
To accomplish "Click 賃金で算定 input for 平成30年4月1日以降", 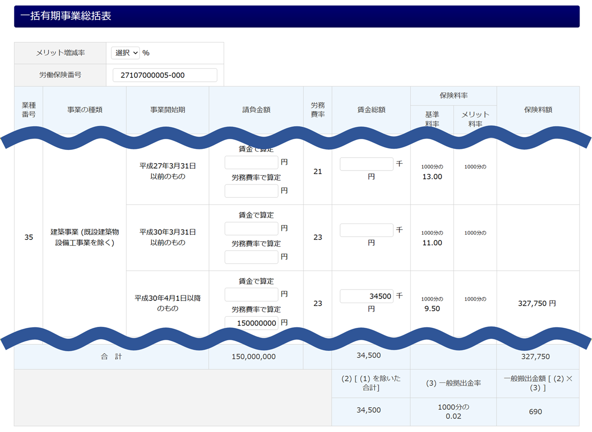I will (x=251, y=295).
